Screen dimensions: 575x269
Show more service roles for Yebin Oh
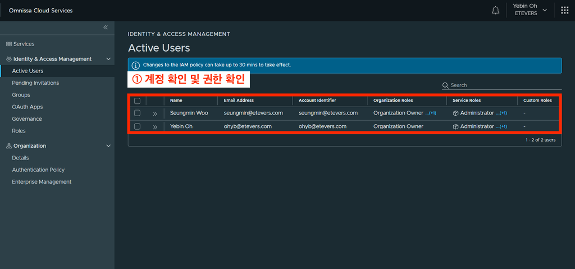501,127
